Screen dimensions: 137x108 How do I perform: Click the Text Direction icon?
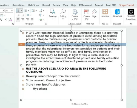[x=41, y=10]
